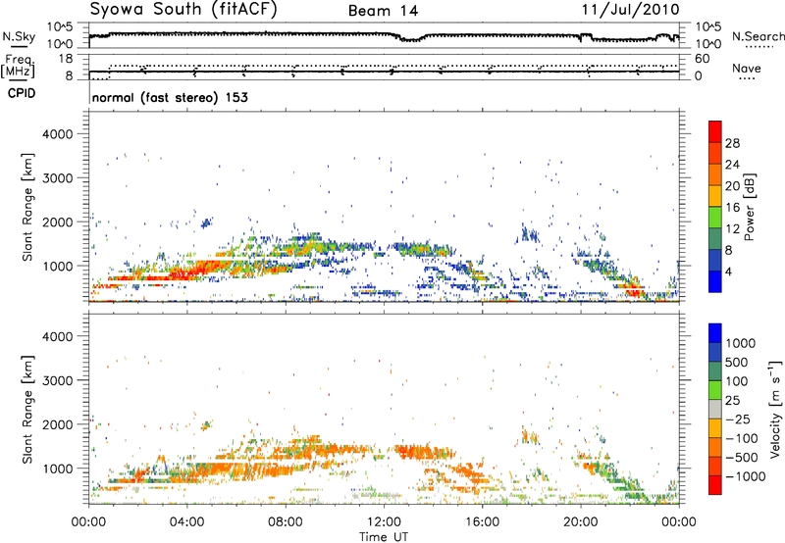Click the '60' Nave axis tick
Viewport: 785px width, 543px height.
click(702, 59)
